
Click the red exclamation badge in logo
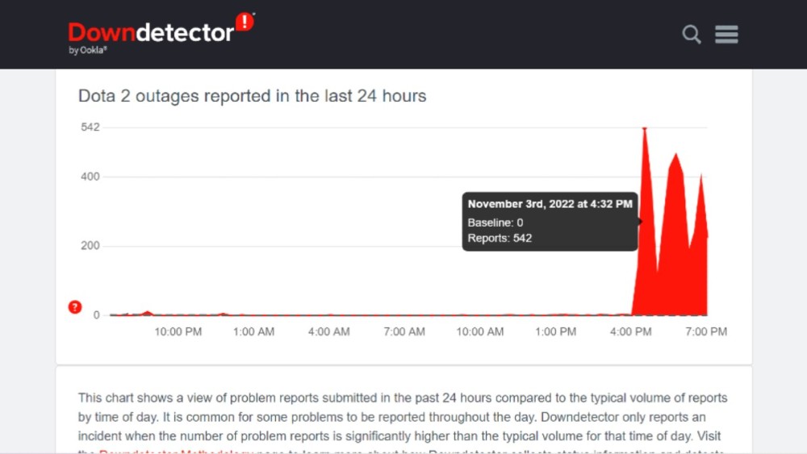245,22
